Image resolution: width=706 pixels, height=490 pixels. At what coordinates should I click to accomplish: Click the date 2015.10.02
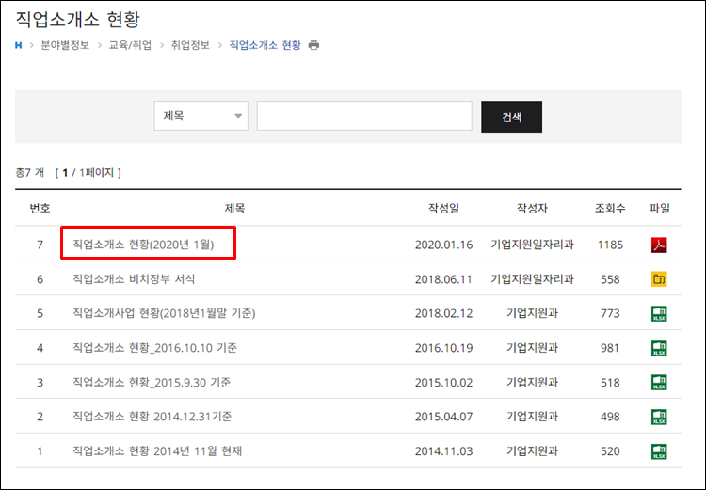[x=443, y=383]
